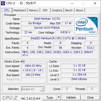101x101 pixels.
Task: Go to the SPD tab
Action: pyautogui.click(x=45, y=10)
